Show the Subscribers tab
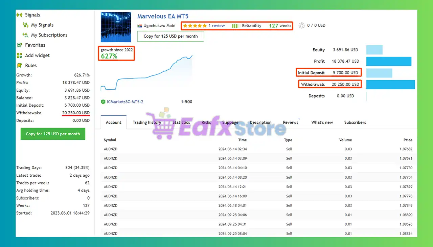The width and height of the screenshot is (433, 247). 355,122
